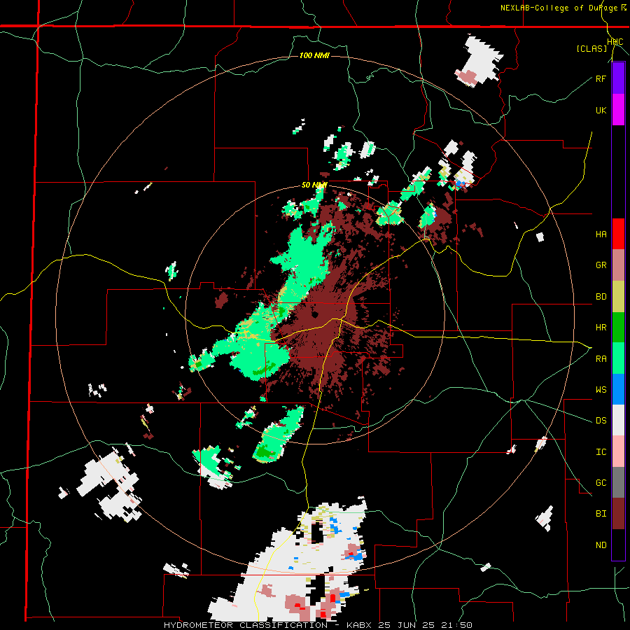Viewport: 630px width, 630px height.
Task: Click the WS legend label
Action: pos(601,390)
